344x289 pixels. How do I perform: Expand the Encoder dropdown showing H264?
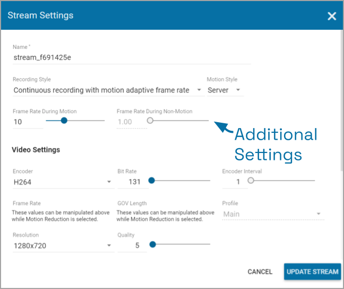point(63,182)
